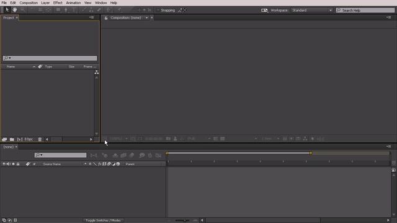
Task: Open the viewer magnification ratio dropdown
Action: point(118,139)
